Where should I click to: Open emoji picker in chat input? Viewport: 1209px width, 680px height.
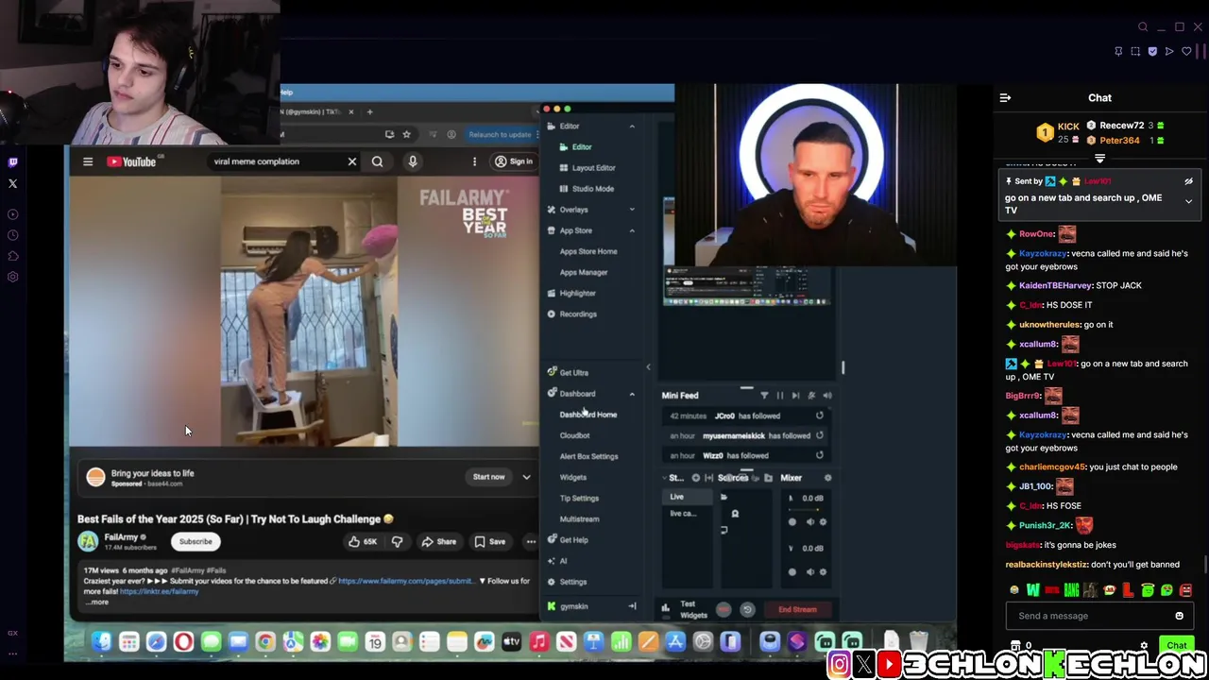(x=1179, y=616)
